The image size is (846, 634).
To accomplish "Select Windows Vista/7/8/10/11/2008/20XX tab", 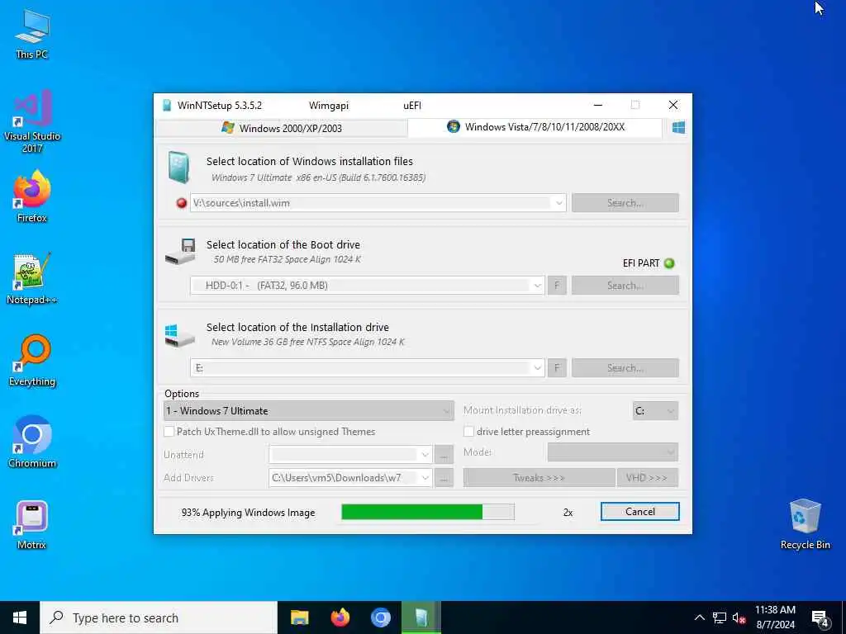I will (535, 127).
